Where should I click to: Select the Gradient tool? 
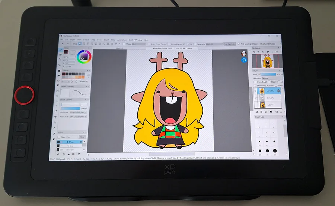click(58, 86)
